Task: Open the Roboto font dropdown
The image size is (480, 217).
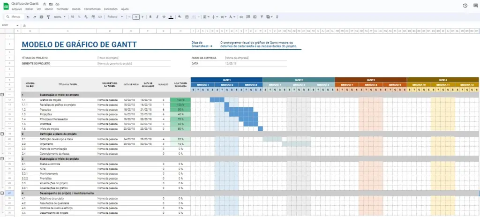Action: point(115,17)
